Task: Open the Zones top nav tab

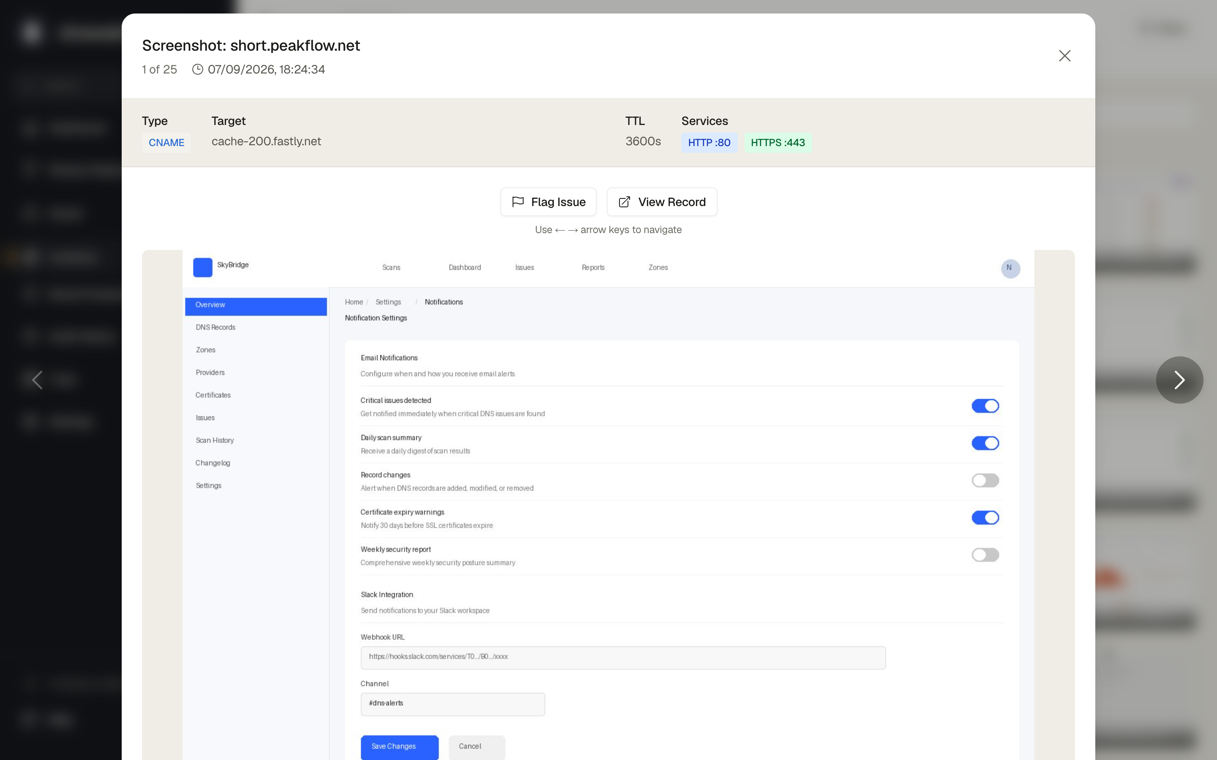Action: [x=658, y=267]
